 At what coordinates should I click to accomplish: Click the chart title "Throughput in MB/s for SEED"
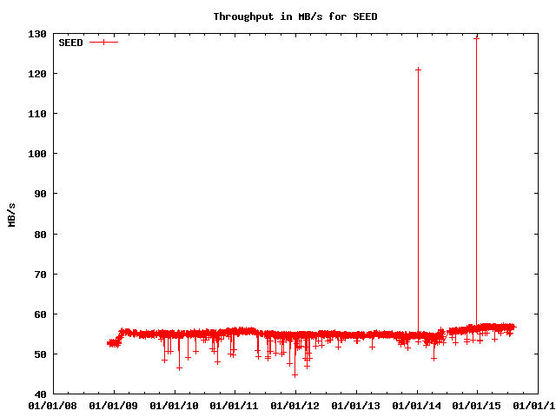[295, 17]
